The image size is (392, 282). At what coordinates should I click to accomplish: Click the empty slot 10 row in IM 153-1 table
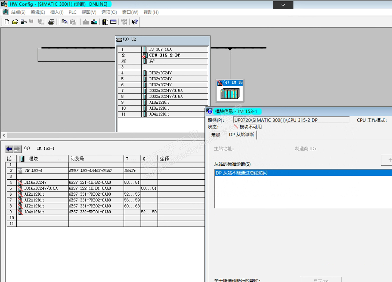tap(105, 218)
